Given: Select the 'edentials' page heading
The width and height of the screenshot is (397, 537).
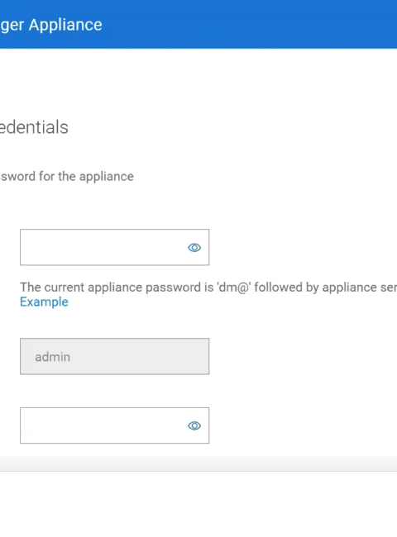Looking at the screenshot, I should pyautogui.click(x=34, y=127).
